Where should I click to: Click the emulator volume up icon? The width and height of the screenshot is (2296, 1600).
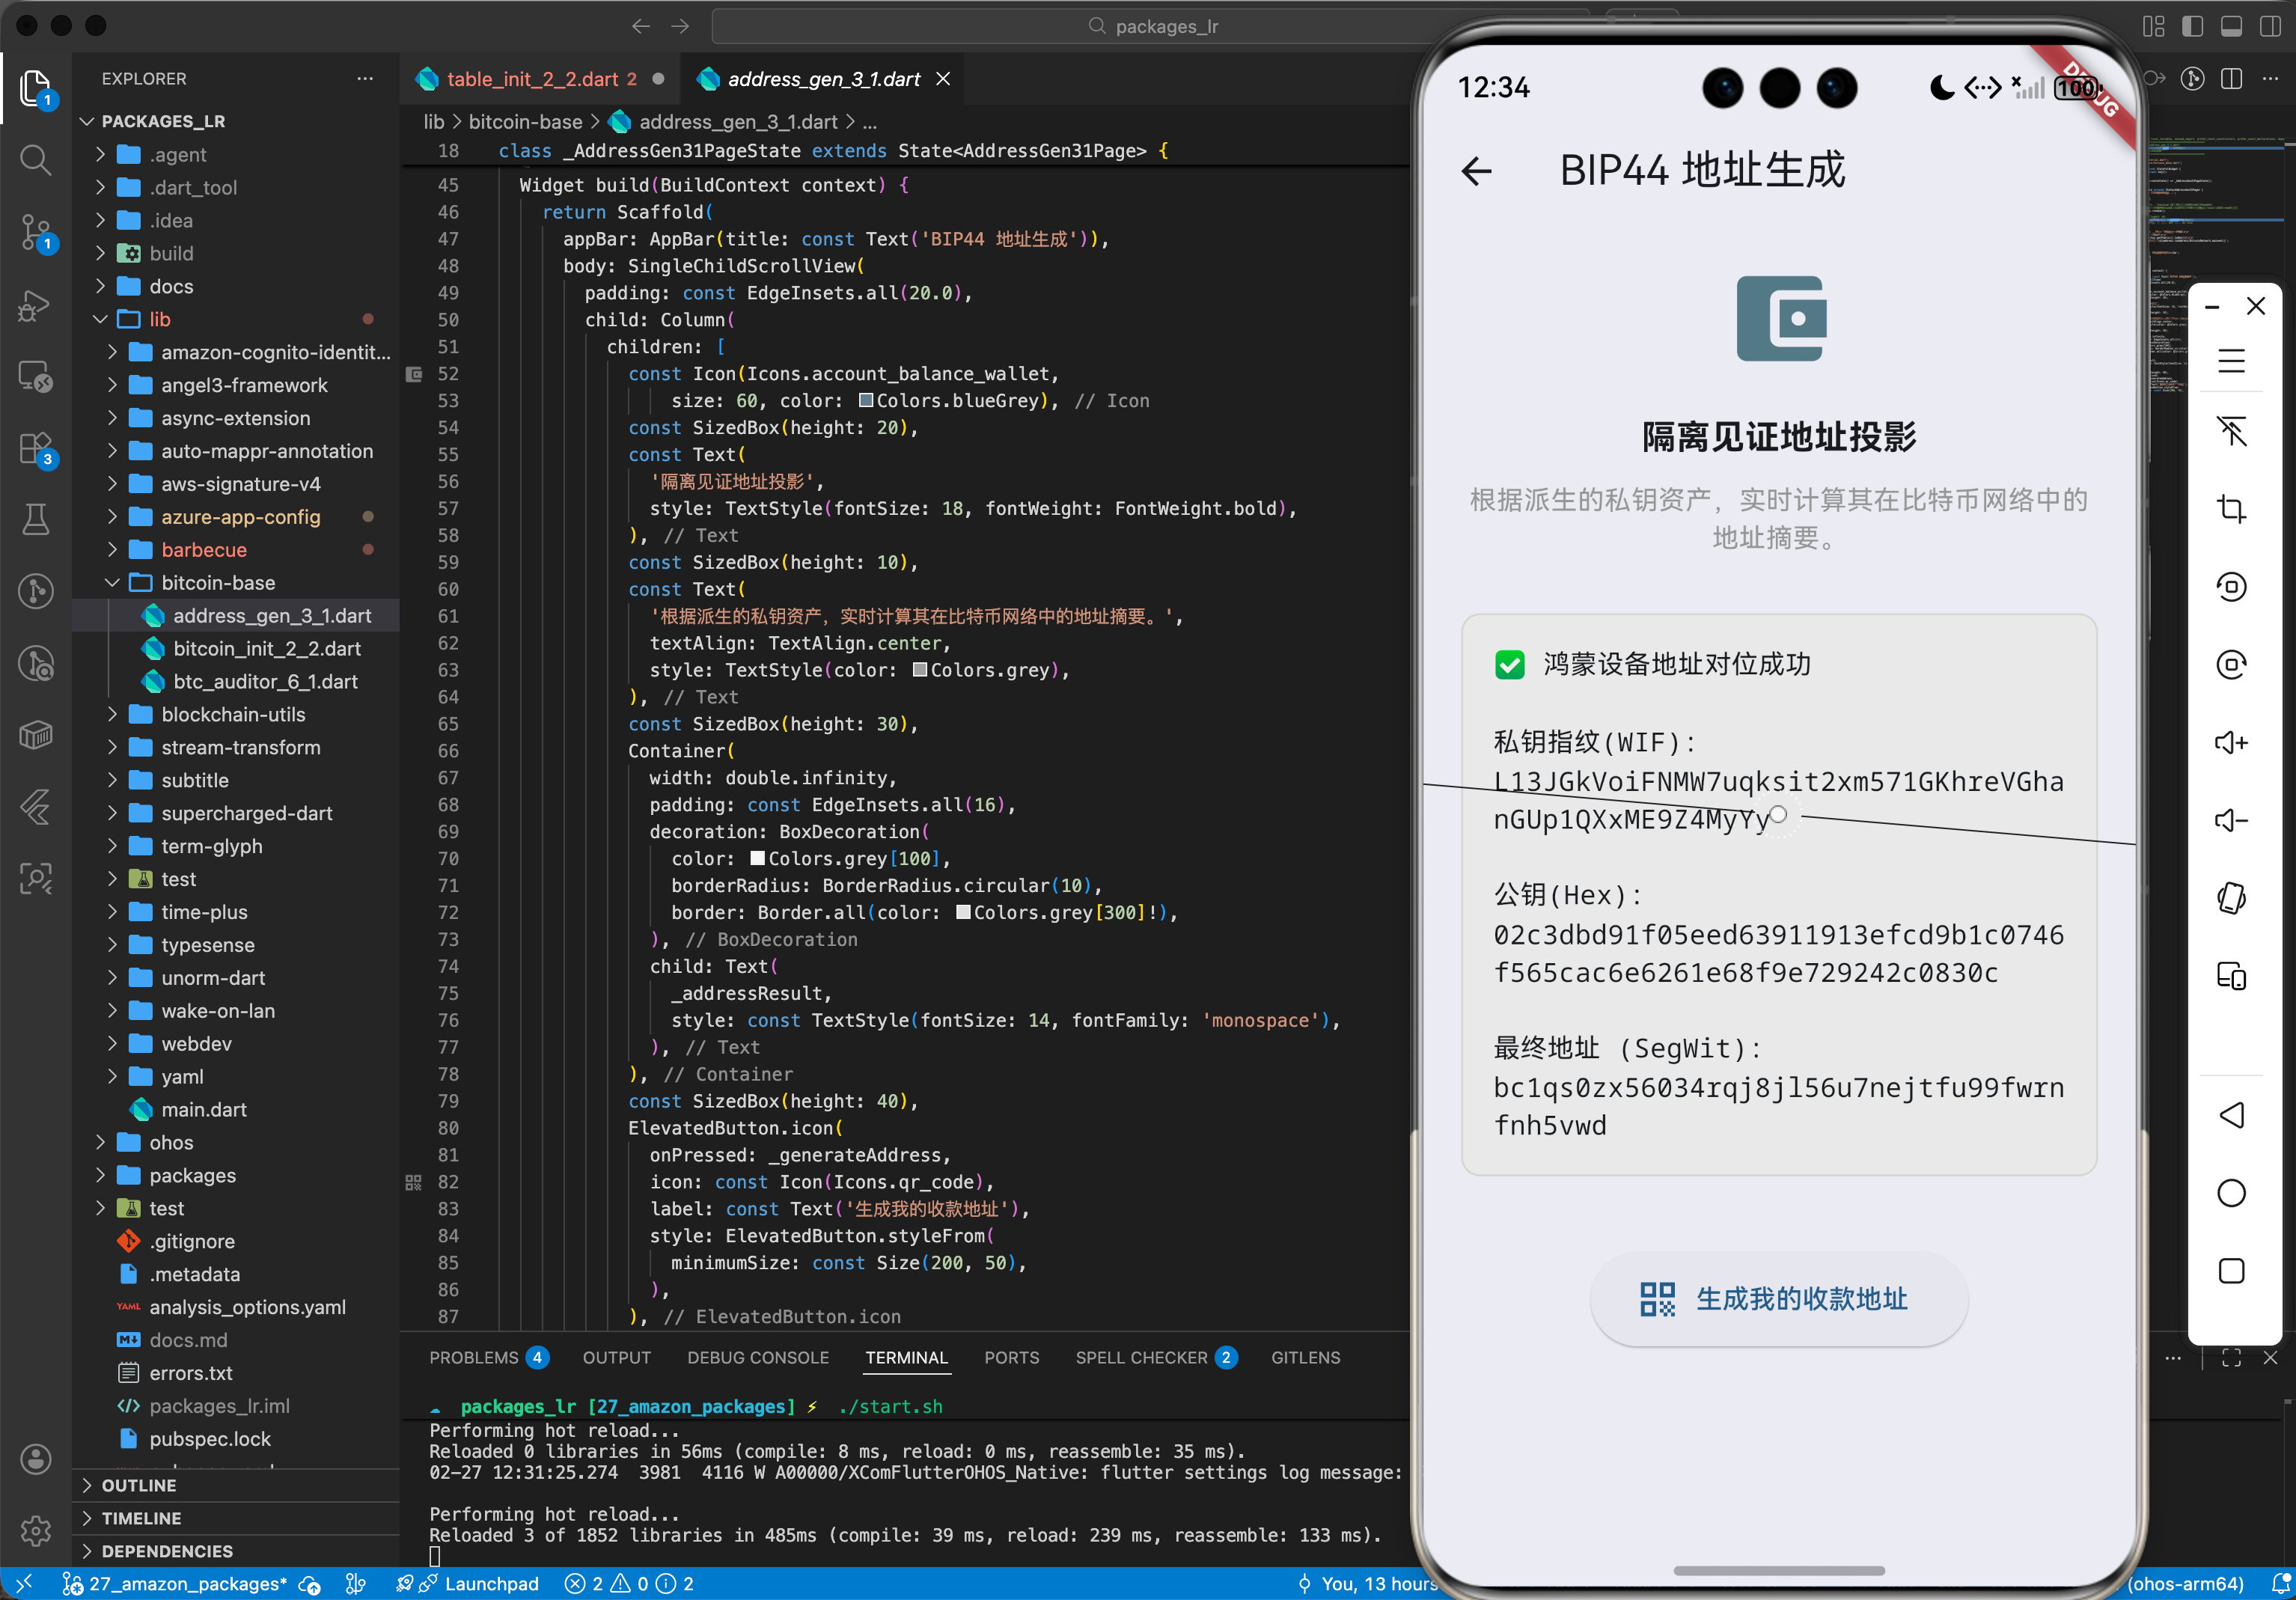(2231, 743)
